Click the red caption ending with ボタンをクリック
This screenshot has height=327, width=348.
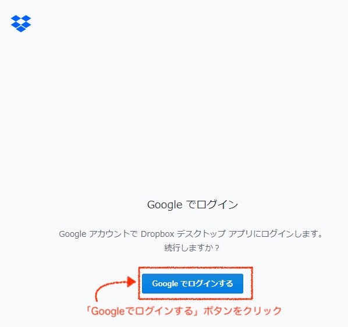point(184,311)
